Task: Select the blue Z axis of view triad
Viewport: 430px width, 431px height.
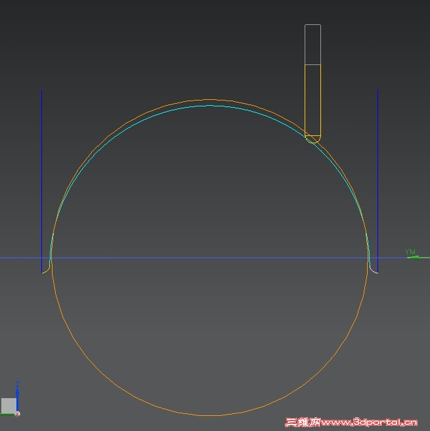Action: [x=17, y=397]
